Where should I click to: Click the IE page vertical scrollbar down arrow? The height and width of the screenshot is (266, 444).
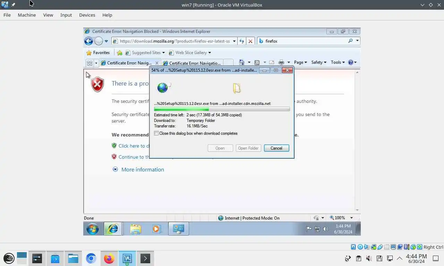coord(357,210)
